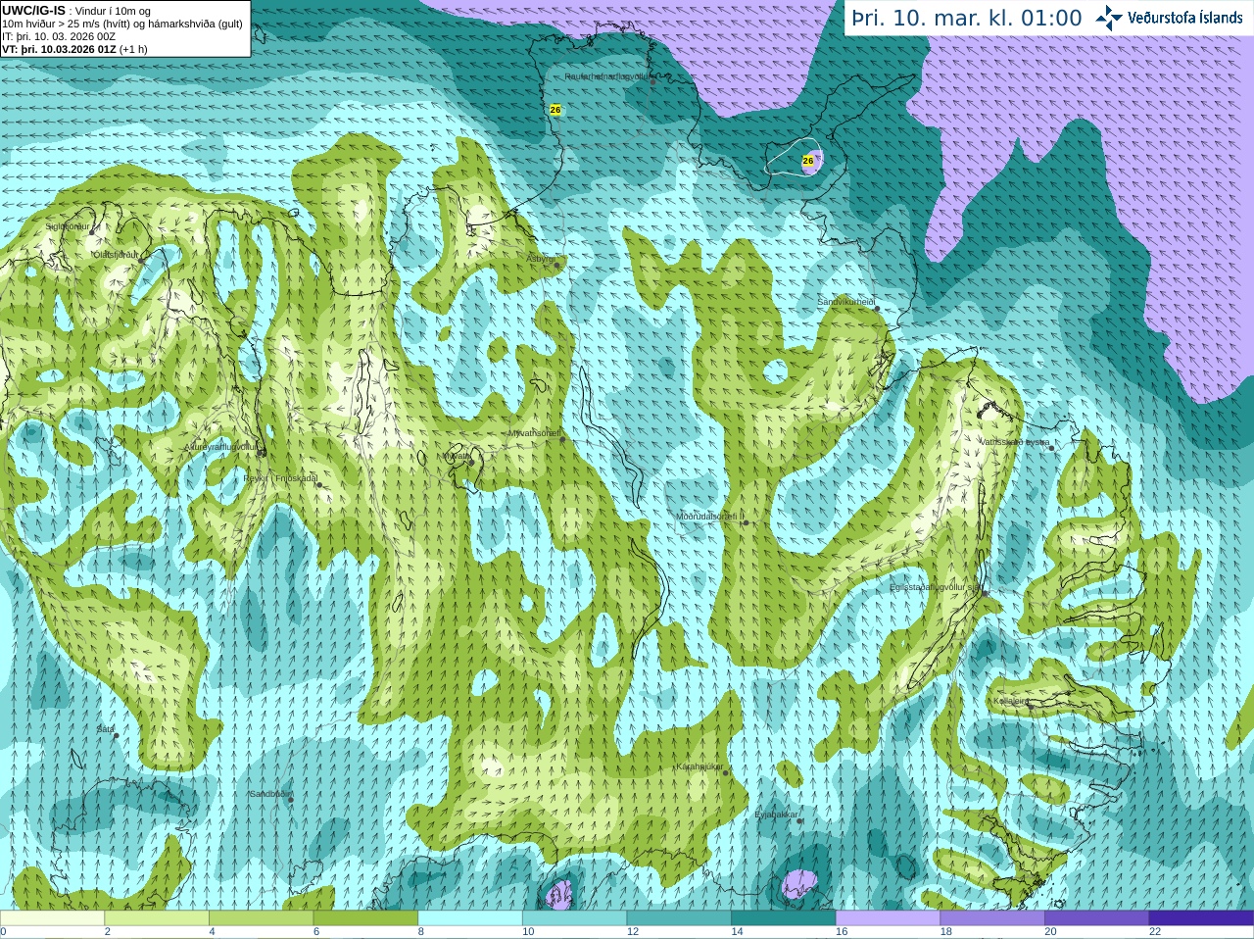Click the 20–22 m/s violet legend swatch
1254x939 pixels.
click(x=1097, y=918)
